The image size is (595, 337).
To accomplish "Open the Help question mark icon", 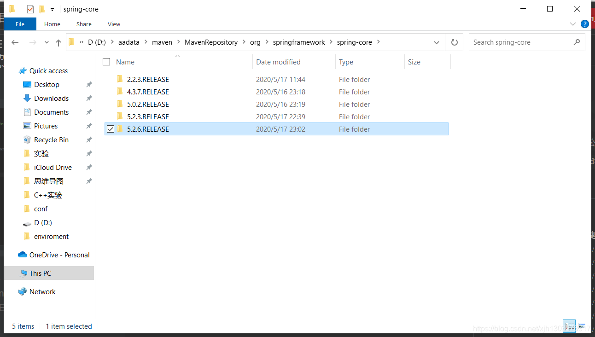I will click(x=585, y=24).
